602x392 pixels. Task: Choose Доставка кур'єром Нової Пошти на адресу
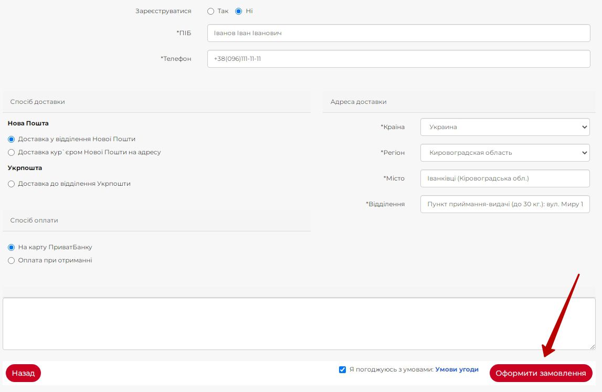click(x=12, y=153)
